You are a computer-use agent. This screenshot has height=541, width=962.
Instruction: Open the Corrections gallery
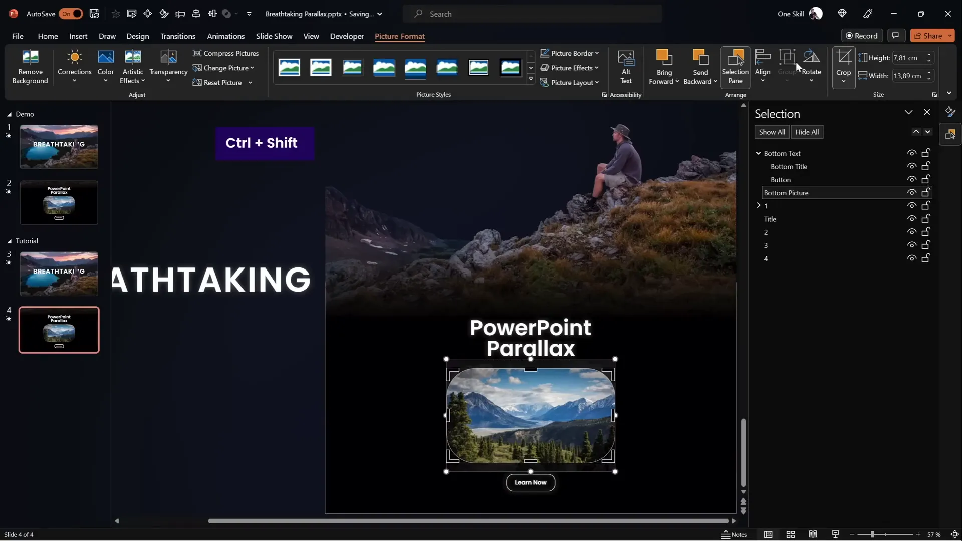74,66
